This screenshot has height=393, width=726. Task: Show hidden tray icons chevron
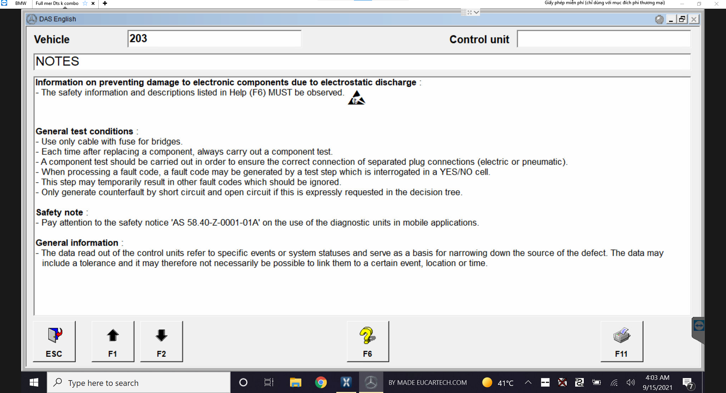[528, 382]
